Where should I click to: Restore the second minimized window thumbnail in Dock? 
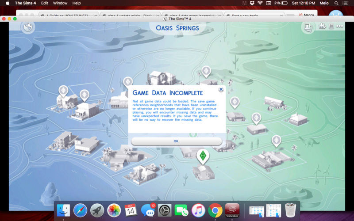273,210
